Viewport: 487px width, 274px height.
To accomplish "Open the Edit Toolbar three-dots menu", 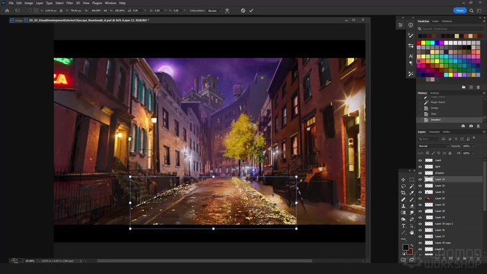I will (403, 239).
